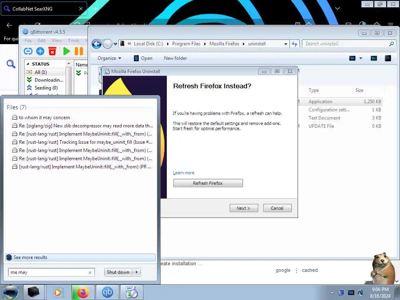Select All (1) filter in qBittorrent
400x300 pixels.
[x=45, y=72]
